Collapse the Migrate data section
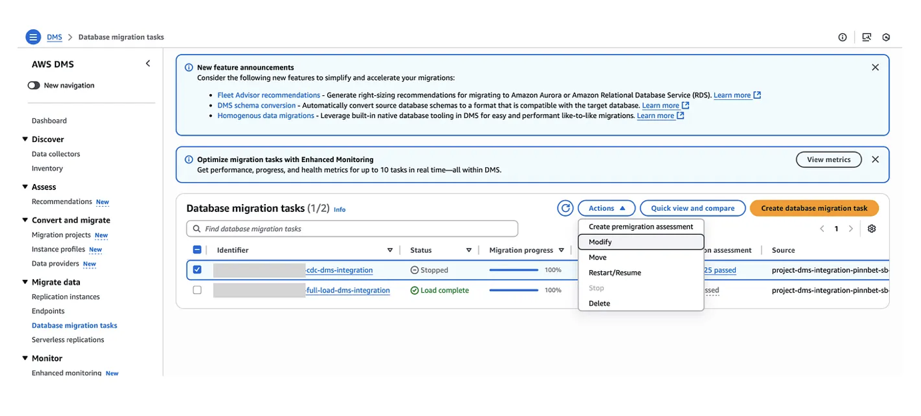This screenshot has height=416, width=921. click(25, 282)
